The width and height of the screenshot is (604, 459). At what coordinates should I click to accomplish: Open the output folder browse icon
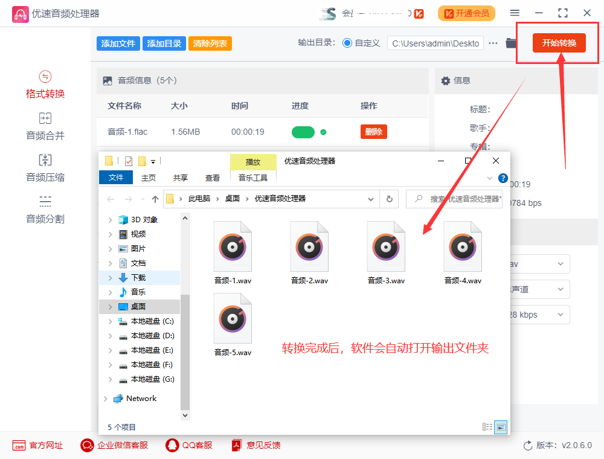coord(510,43)
